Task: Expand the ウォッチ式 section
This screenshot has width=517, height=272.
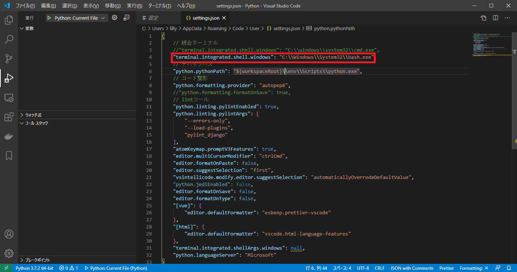Action: pyautogui.click(x=77, y=115)
